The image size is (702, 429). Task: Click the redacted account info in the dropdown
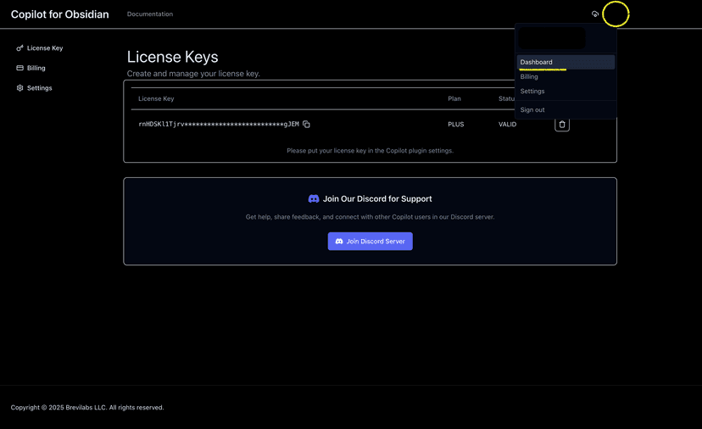point(552,38)
